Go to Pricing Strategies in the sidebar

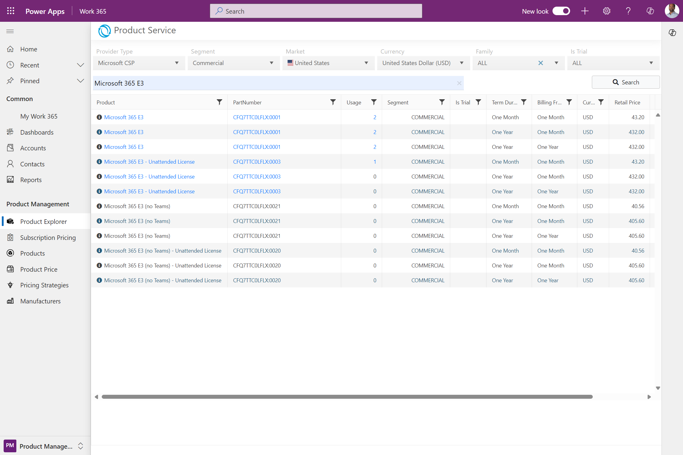(44, 285)
